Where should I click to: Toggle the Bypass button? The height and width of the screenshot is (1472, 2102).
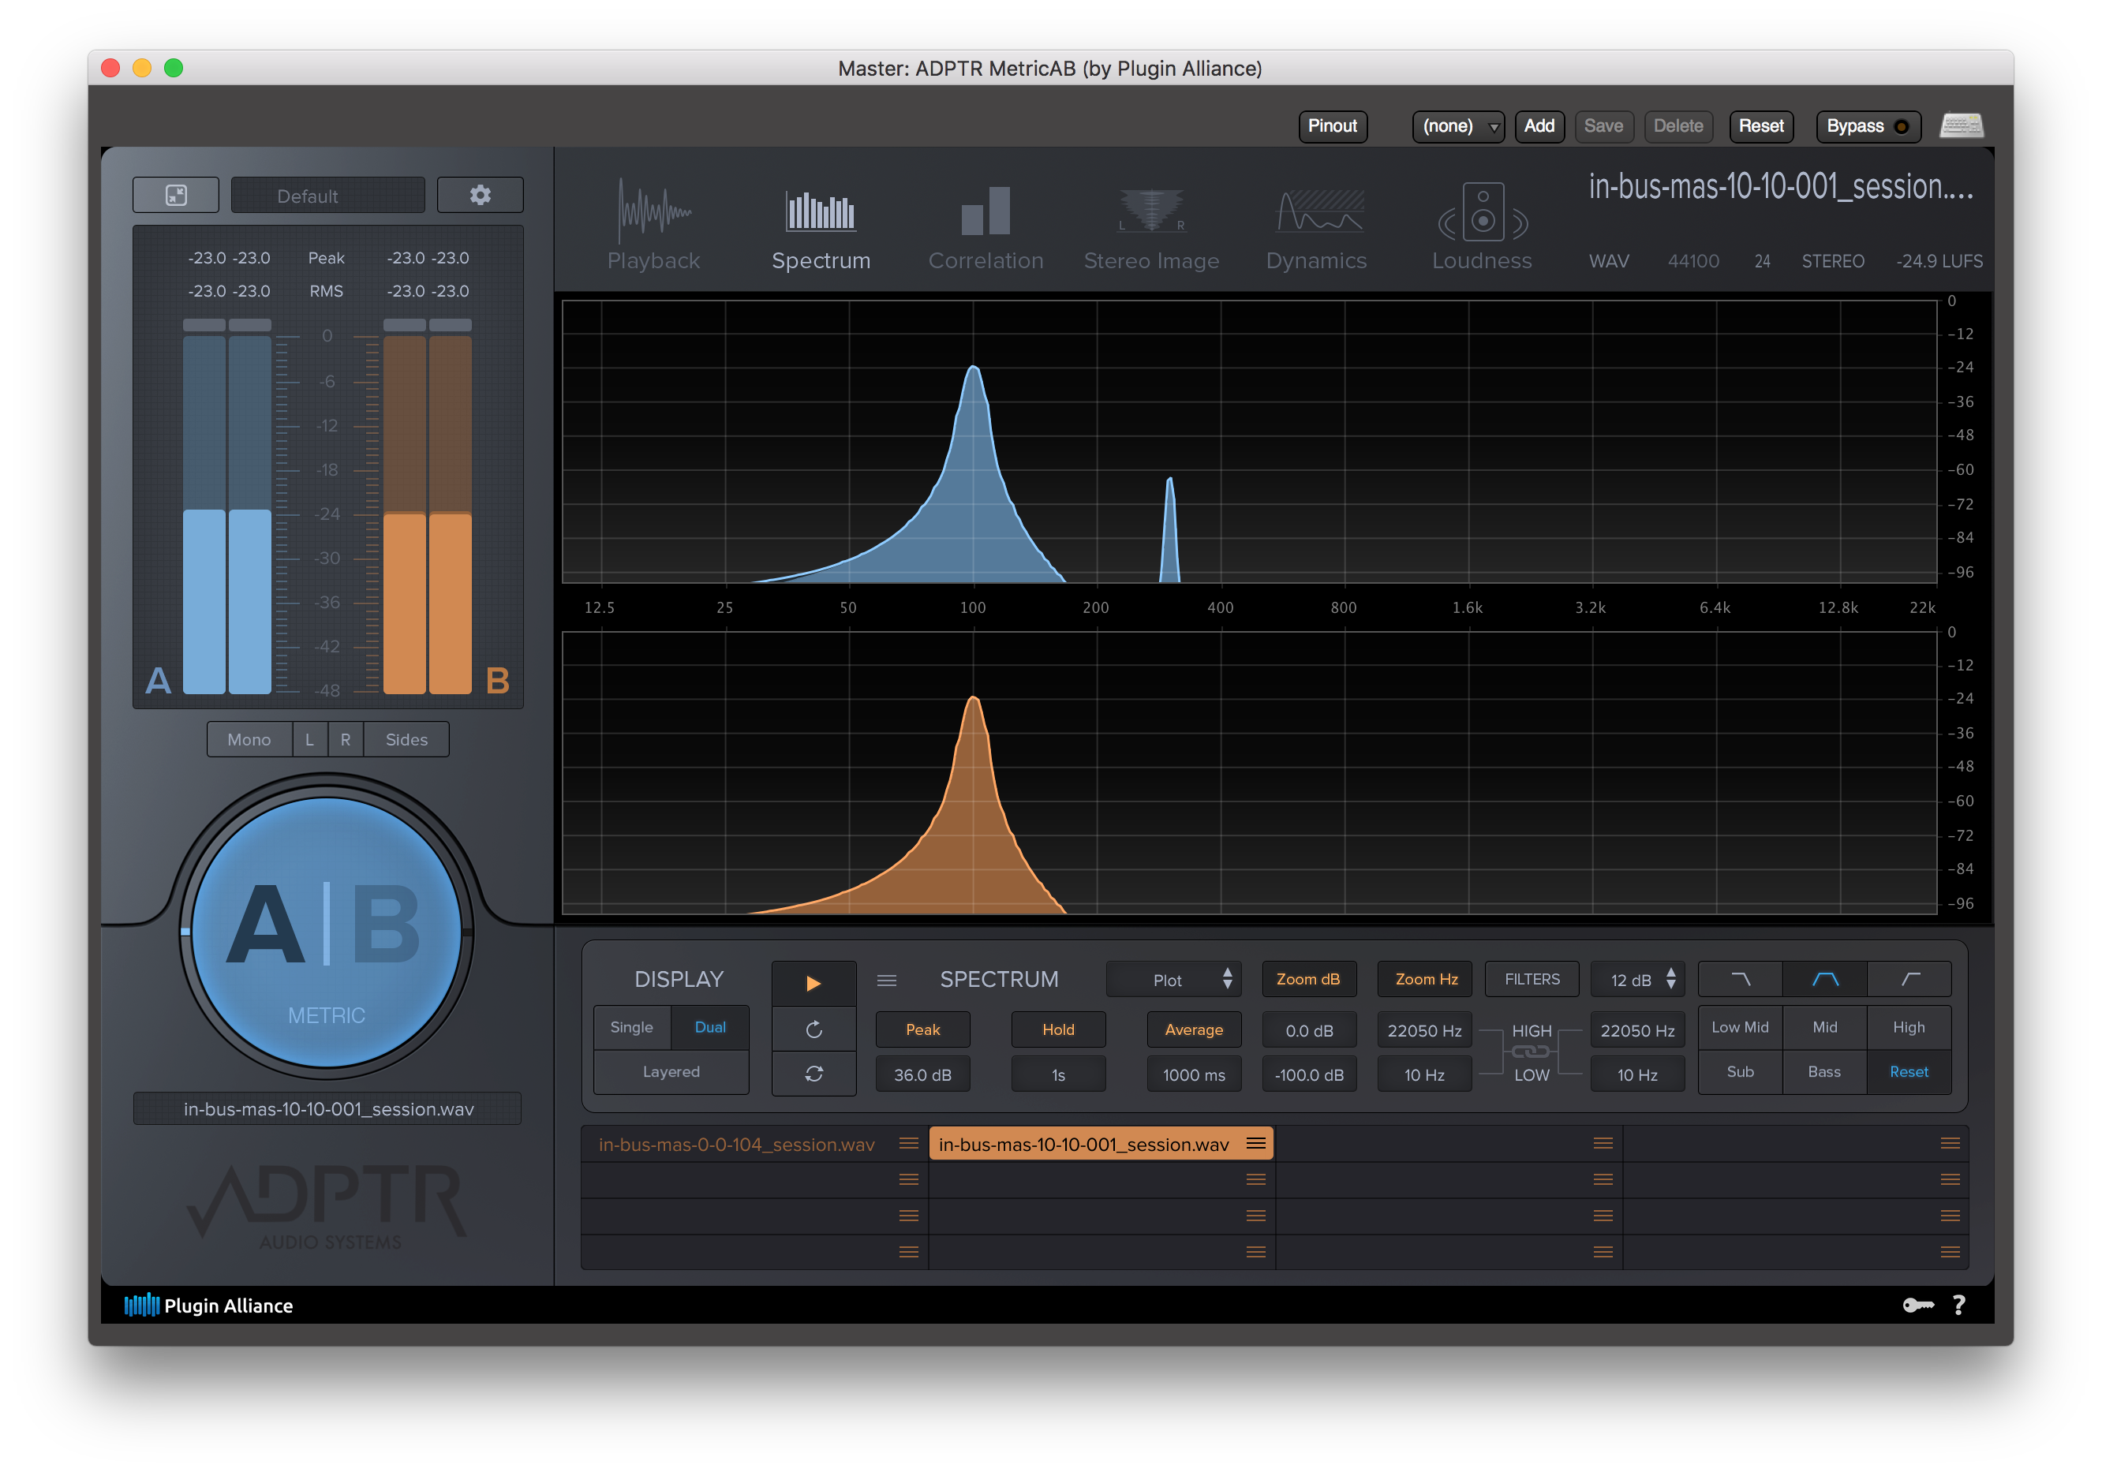pos(1867,126)
